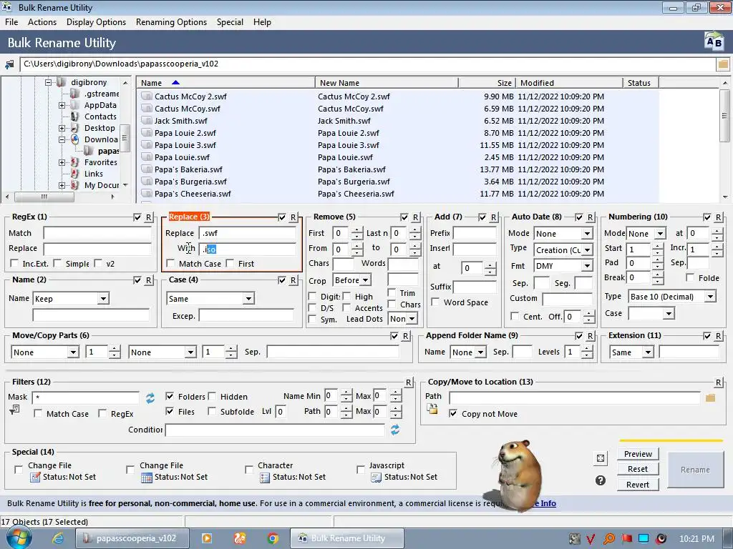Open Append Folder Name None dropdown

tap(480, 352)
